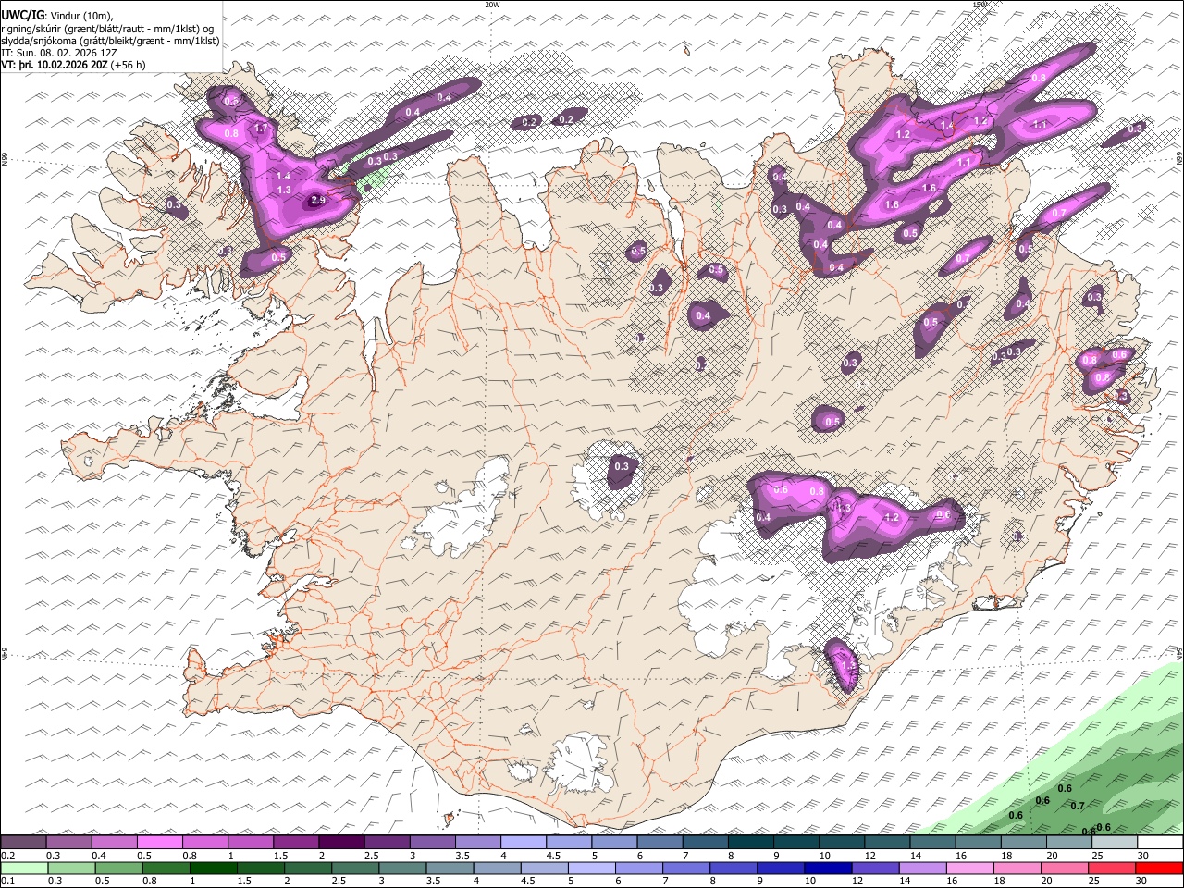
Task: Pick the rain scale swatch between 7 and 8
Action: point(685,869)
